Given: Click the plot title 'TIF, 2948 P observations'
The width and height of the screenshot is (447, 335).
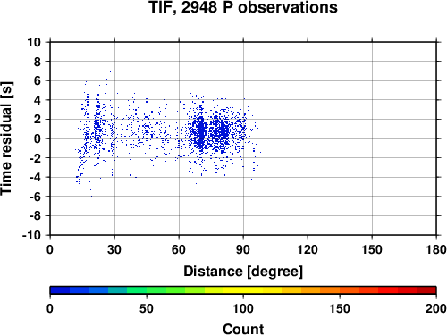Looking at the screenshot, I should [243, 7].
